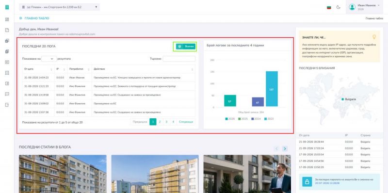388x193 pixels.
Task: Show next blog articles with the right arrow
Action: click(285, 148)
